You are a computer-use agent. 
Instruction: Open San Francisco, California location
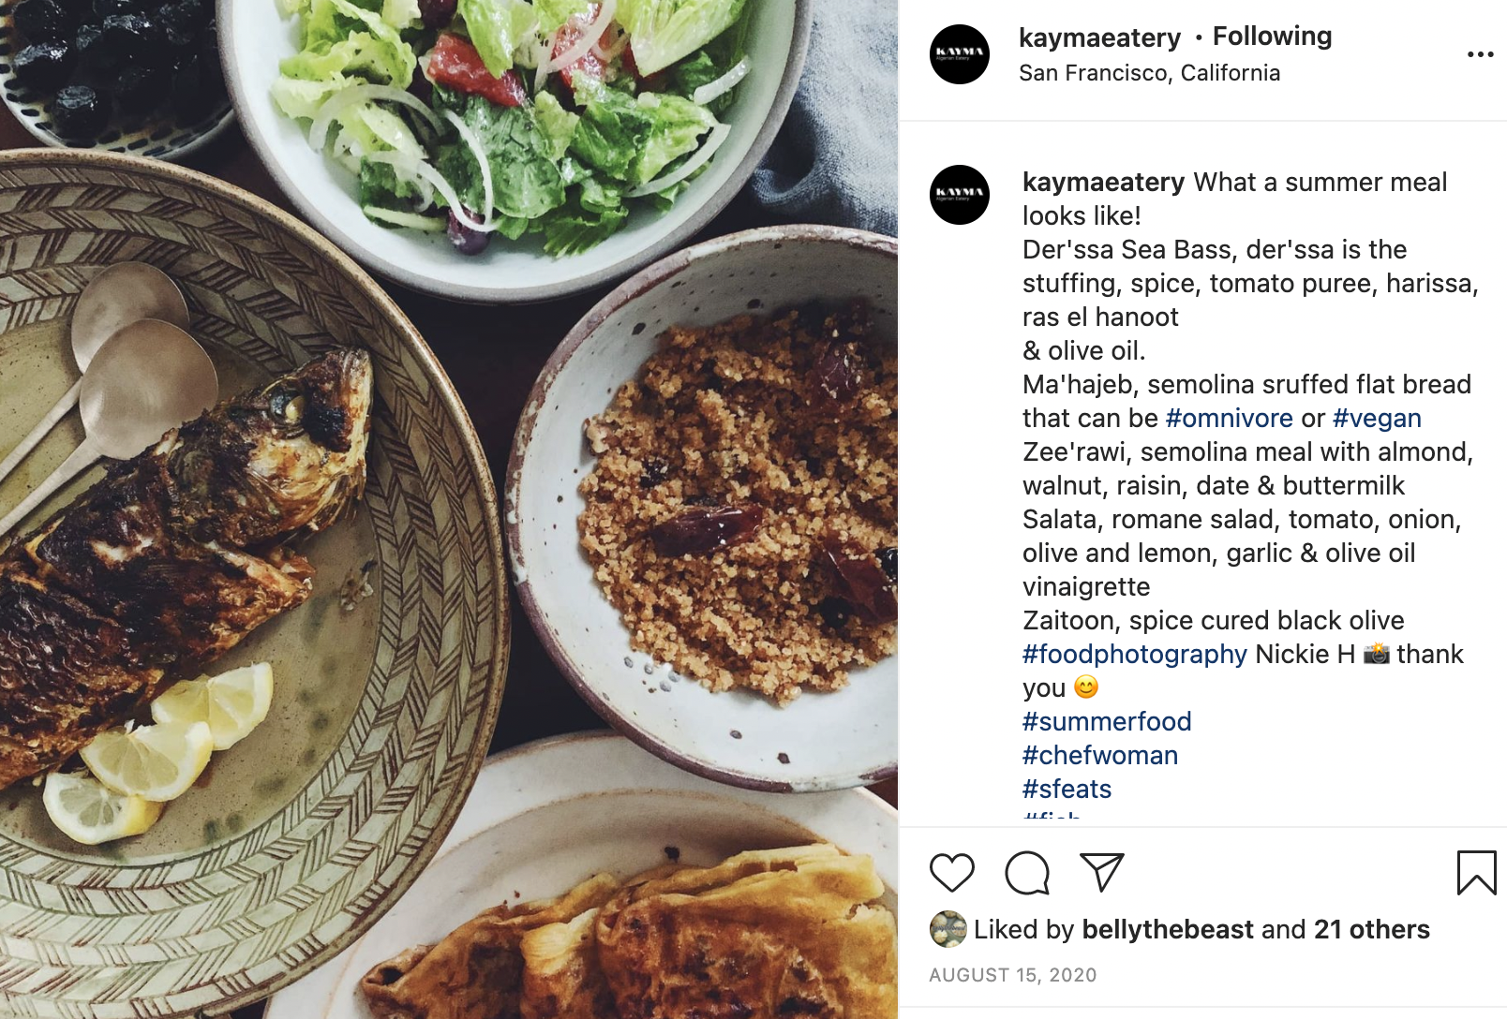pyautogui.click(x=1149, y=73)
